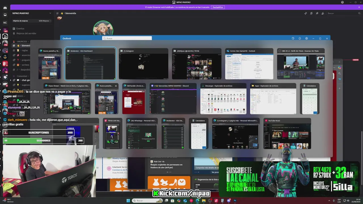Open the reglas channel

pyautogui.click(x=25, y=50)
